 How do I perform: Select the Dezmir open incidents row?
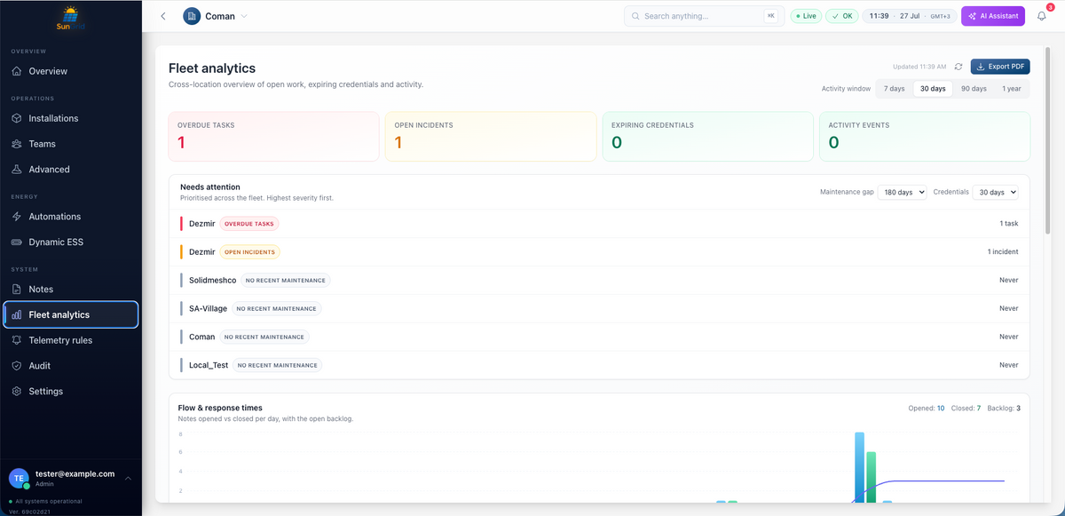coord(599,252)
